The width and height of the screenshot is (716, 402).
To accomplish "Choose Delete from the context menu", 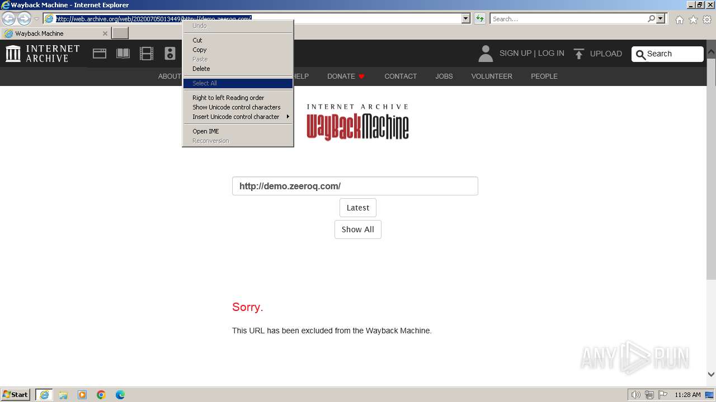I will pos(238,69).
